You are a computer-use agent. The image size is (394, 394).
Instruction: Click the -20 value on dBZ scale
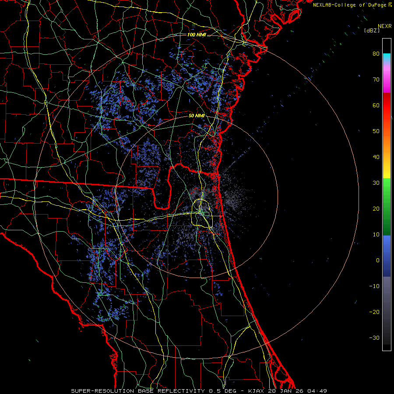374,312
